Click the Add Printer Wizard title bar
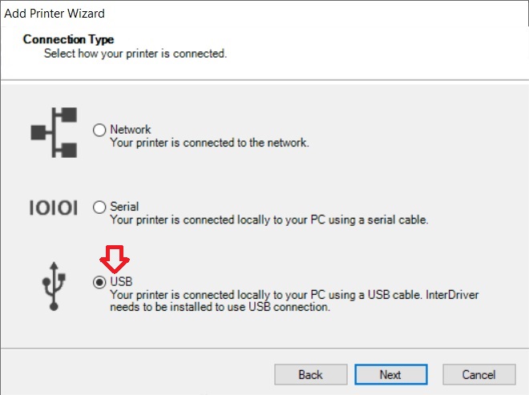 (264, 14)
